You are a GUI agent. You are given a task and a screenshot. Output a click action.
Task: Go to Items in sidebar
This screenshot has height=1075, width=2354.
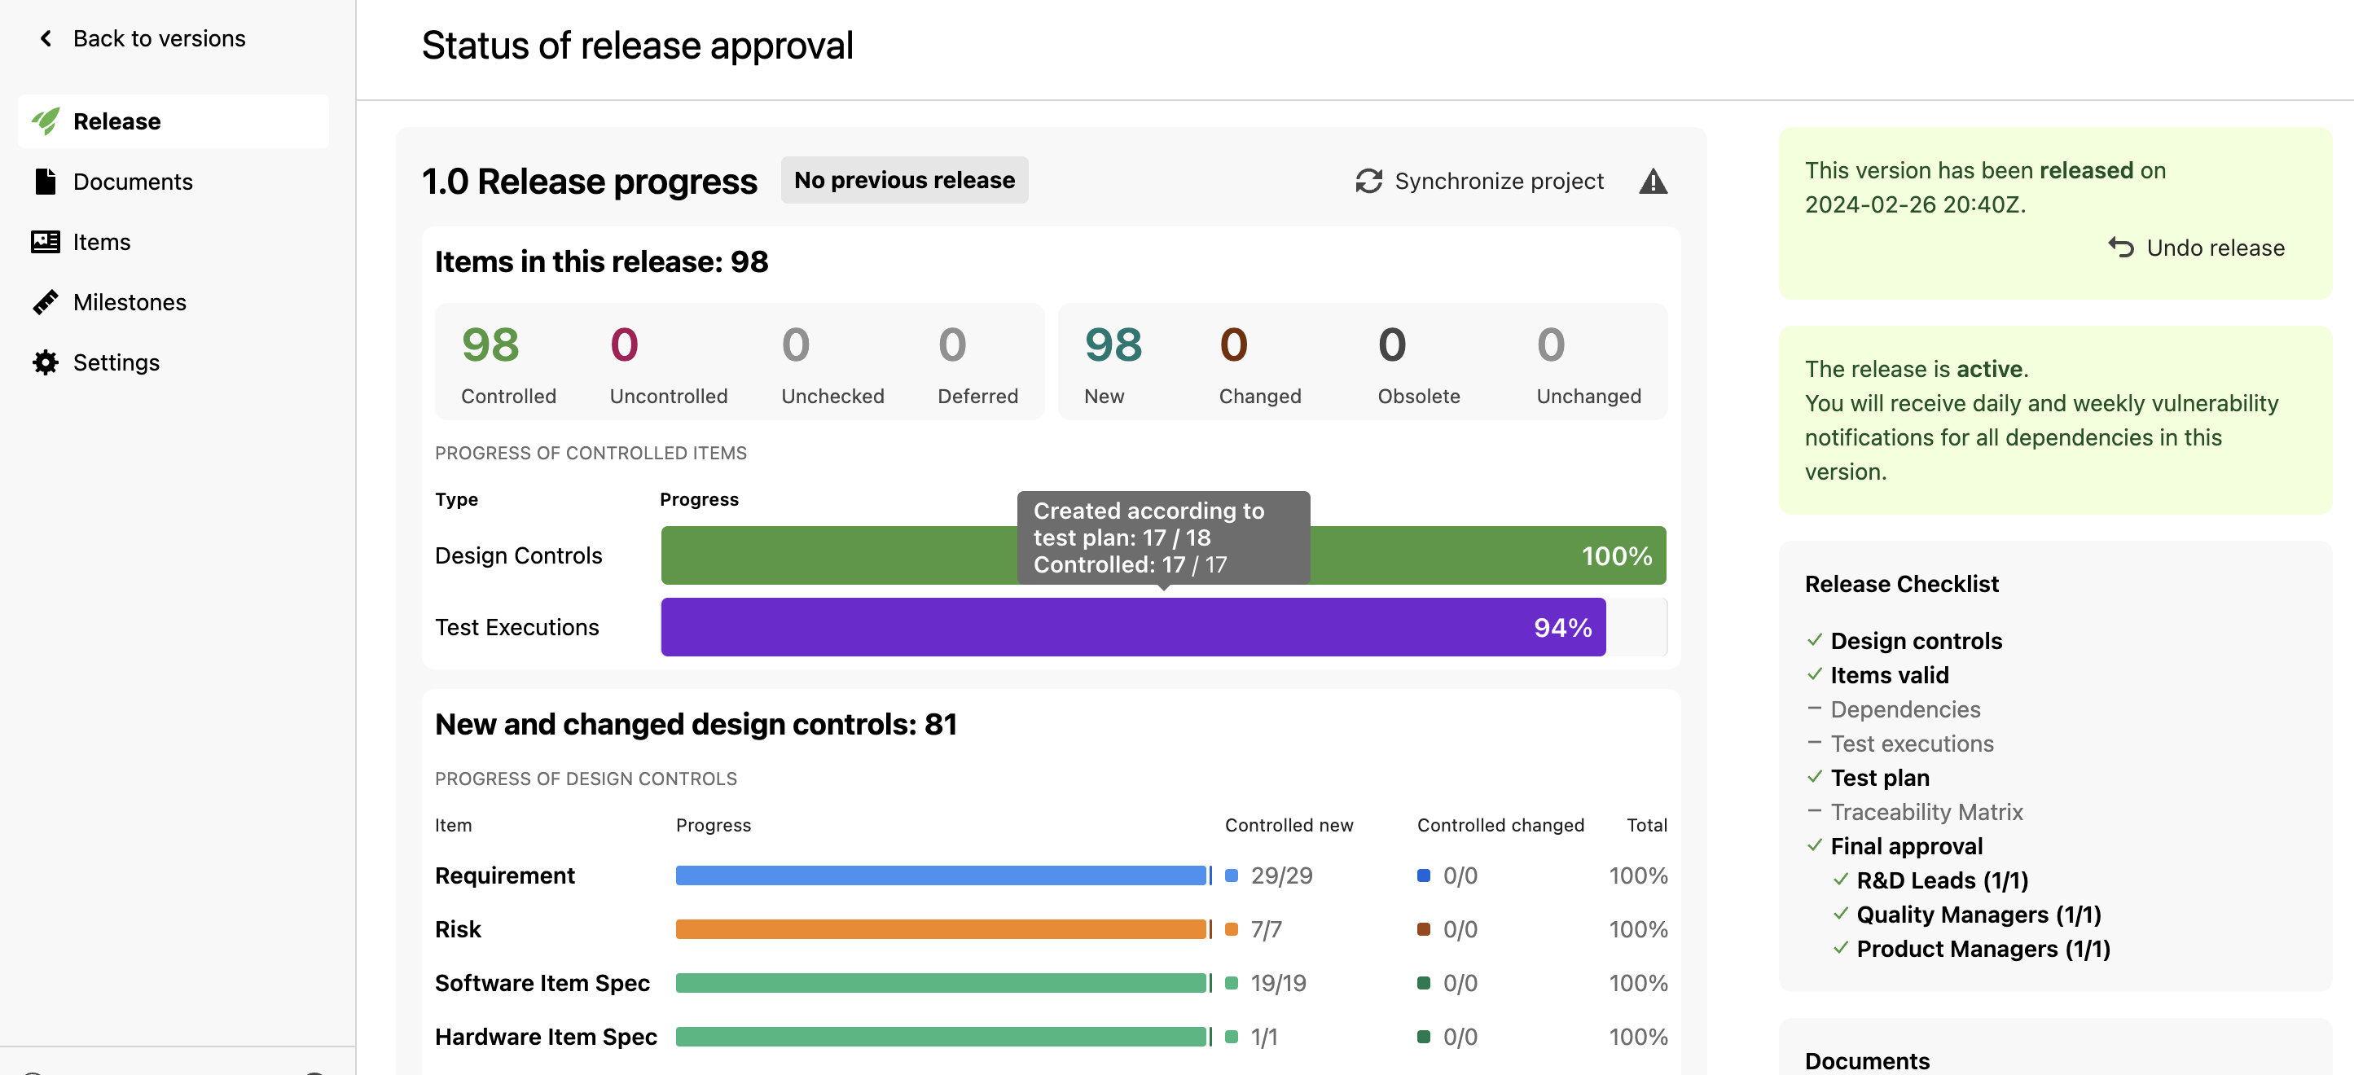pos(102,242)
